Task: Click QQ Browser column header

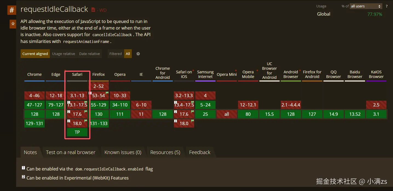Action: pyautogui.click(x=334, y=74)
